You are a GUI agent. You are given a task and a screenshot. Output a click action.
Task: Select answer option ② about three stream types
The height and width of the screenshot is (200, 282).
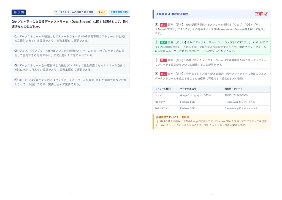[x=70, y=53]
